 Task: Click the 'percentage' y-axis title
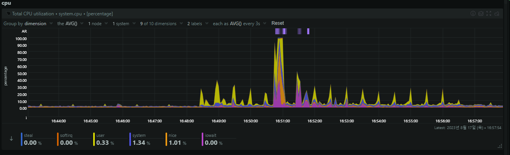[x=6, y=76]
